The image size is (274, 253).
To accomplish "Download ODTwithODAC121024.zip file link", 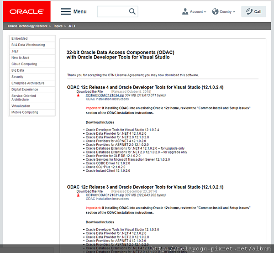I will click(x=105, y=95).
